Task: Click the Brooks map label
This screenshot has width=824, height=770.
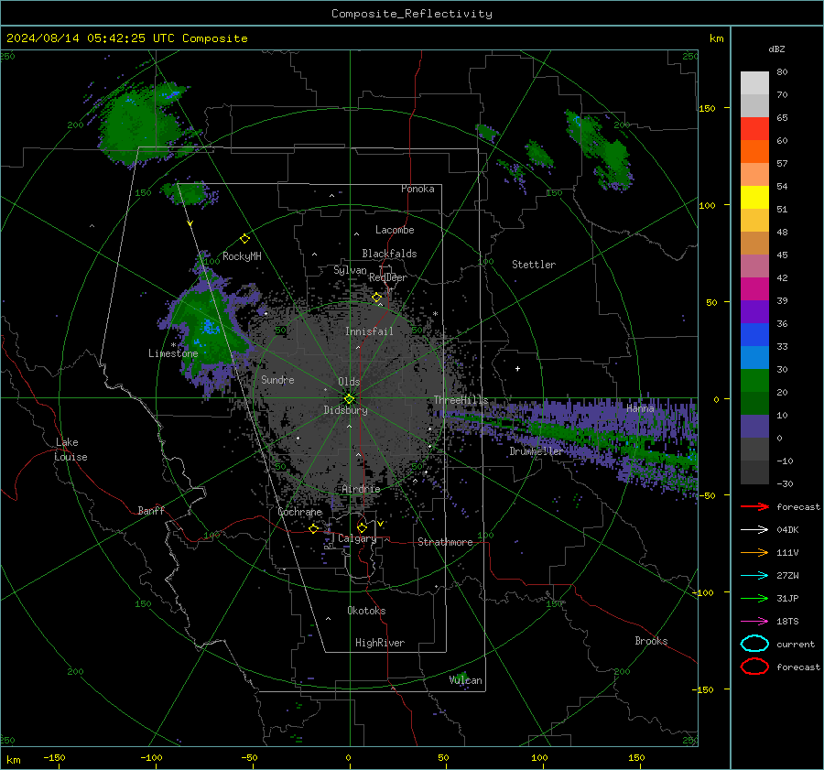Action: point(651,641)
